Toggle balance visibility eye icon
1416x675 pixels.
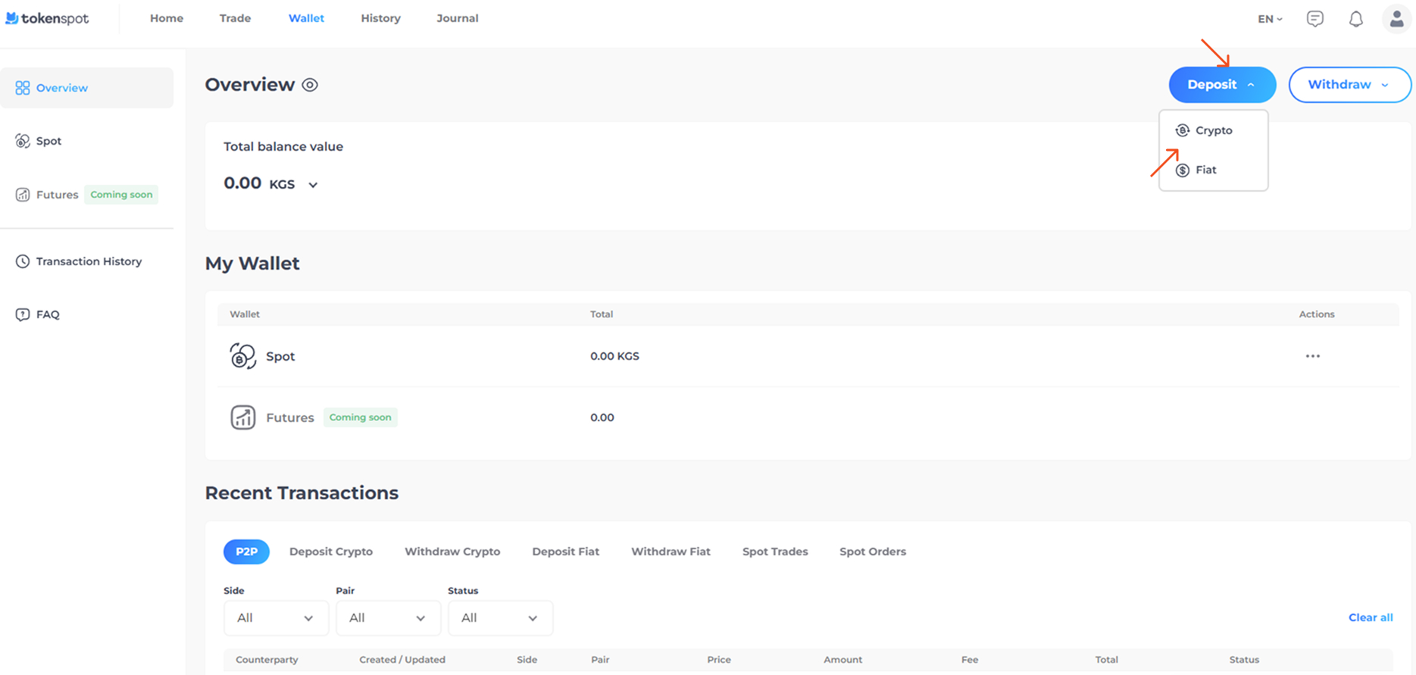(x=310, y=85)
